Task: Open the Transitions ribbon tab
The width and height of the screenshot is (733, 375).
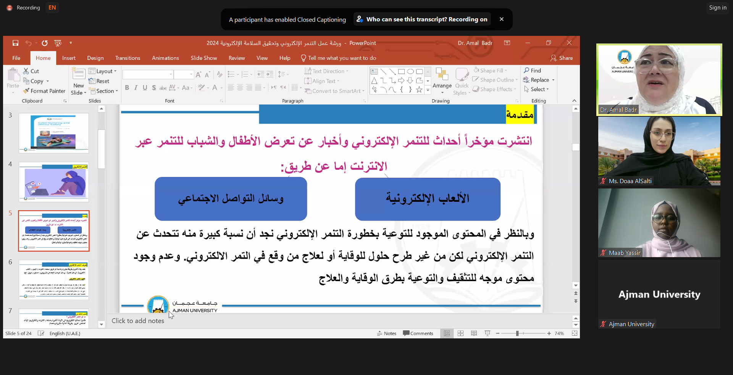Action: tap(128, 58)
